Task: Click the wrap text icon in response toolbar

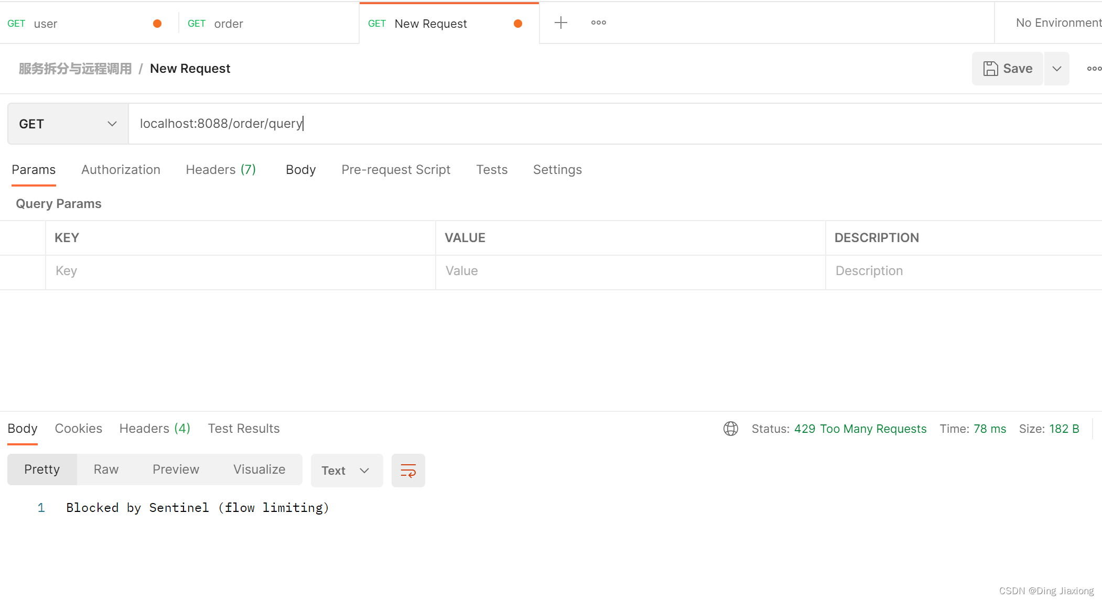Action: [408, 470]
